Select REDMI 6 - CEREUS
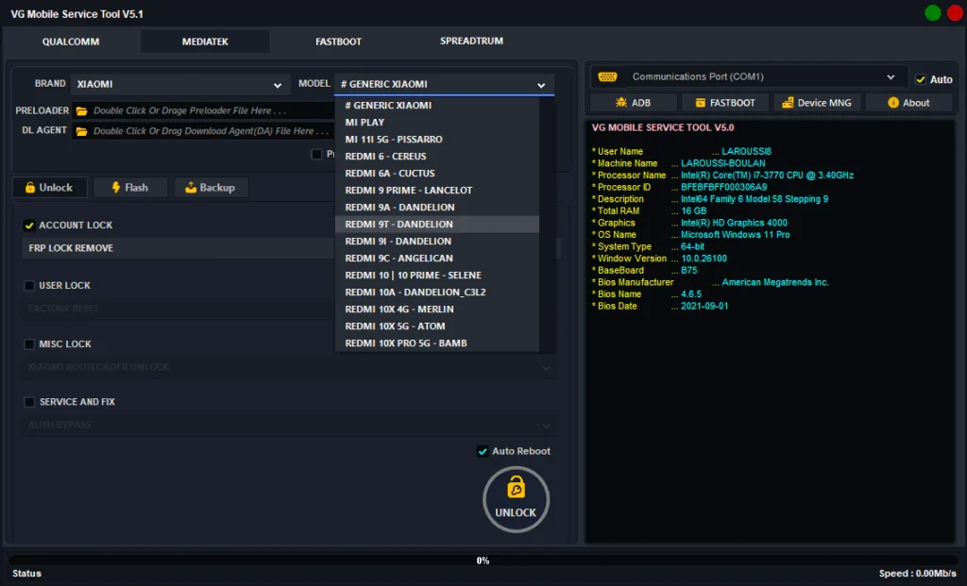Screen dimensions: 967x586 pyautogui.click(x=436, y=157)
